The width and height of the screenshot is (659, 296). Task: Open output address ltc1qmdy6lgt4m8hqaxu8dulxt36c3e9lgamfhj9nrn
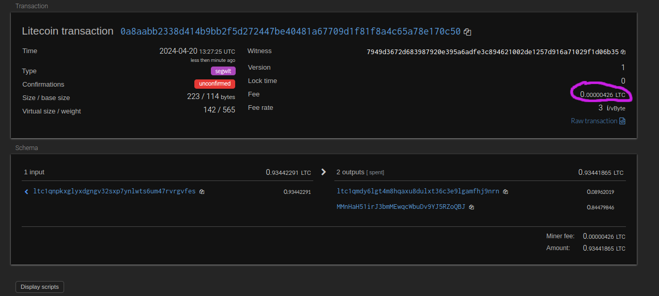tap(418, 191)
